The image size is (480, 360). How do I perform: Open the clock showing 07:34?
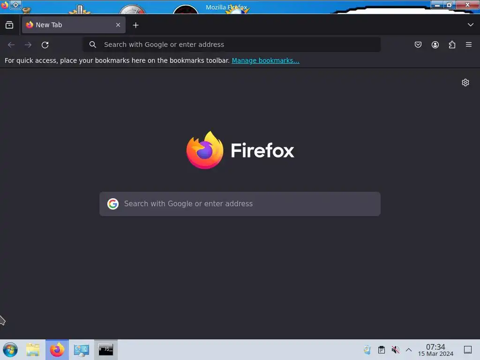click(435, 350)
